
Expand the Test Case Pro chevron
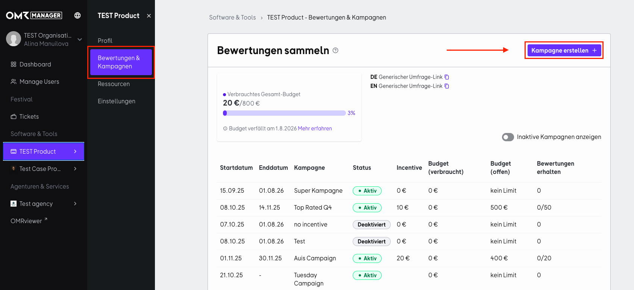coord(75,169)
